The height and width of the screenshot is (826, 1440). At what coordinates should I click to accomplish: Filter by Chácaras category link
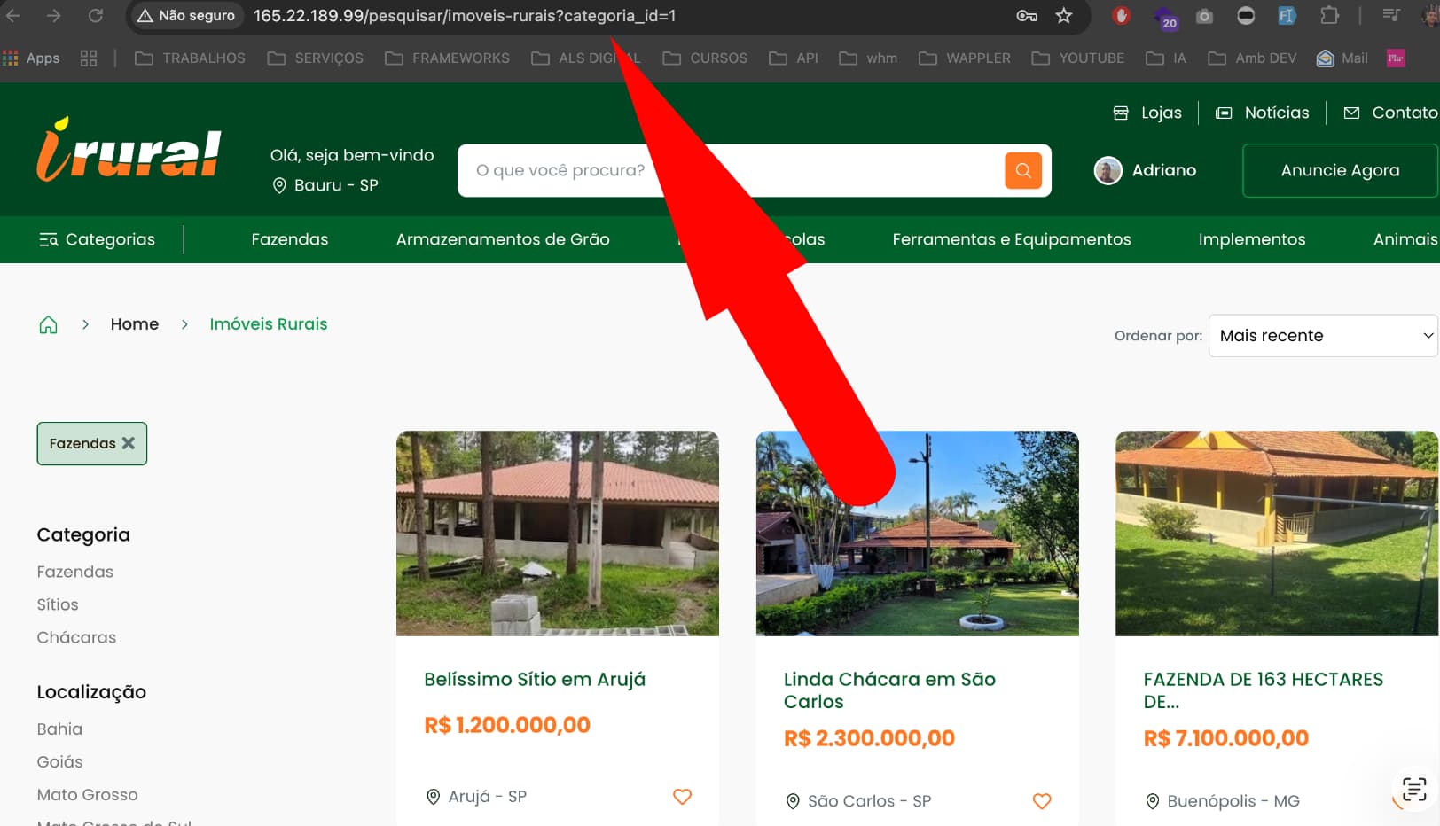pyautogui.click(x=76, y=637)
